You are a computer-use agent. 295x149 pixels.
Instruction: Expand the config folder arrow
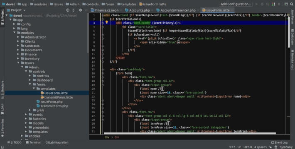(14, 24)
